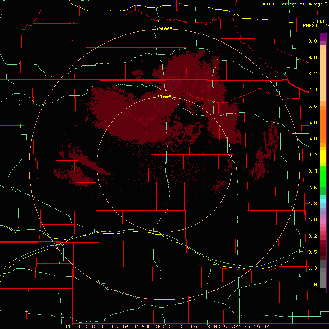Viewport: 329px width, 329px height.
Task: Click the 1.8 color scale value
Action: (x=313, y=204)
